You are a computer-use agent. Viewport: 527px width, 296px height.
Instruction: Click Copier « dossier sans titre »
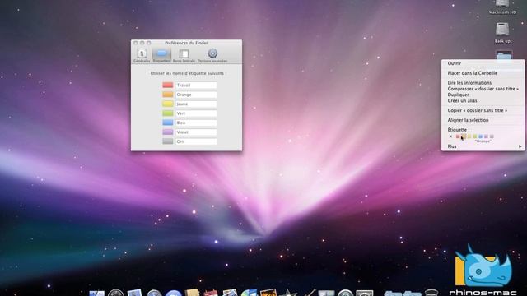click(x=483, y=110)
